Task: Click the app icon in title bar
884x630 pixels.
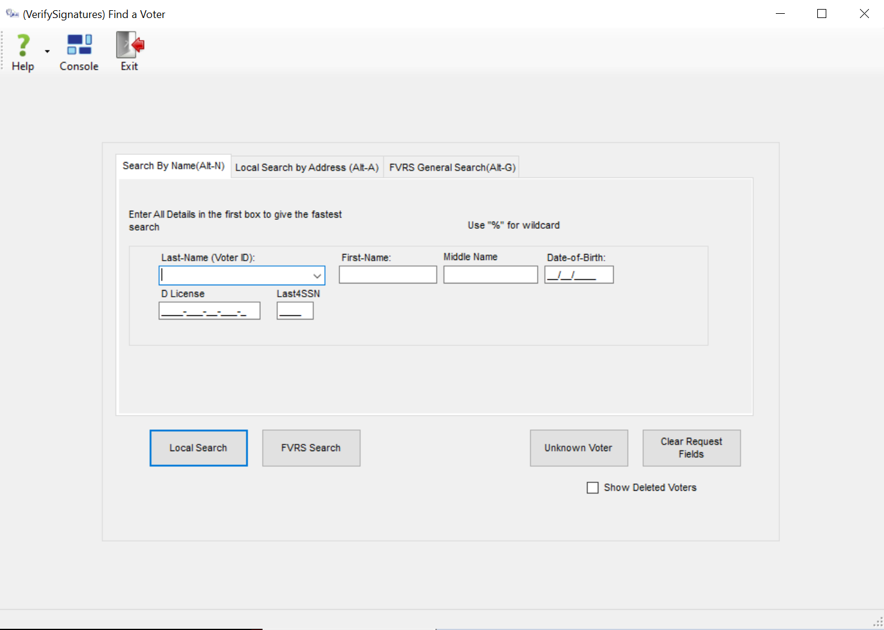Action: pos(12,14)
